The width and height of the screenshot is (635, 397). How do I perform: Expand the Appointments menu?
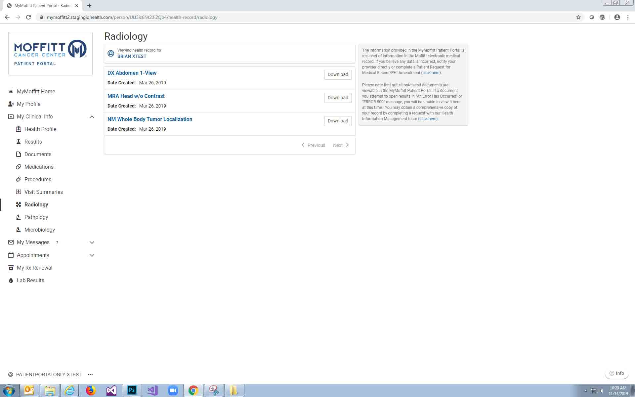click(92, 255)
